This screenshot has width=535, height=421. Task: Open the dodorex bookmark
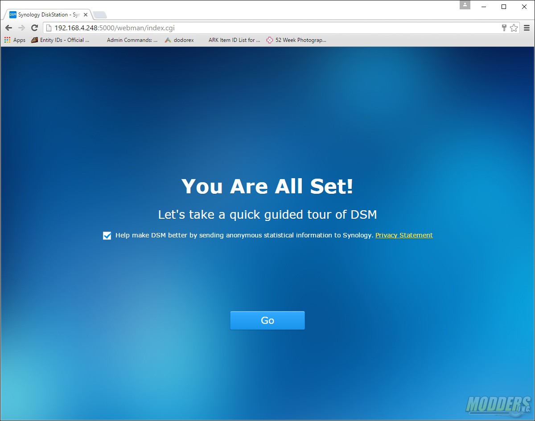[x=179, y=40]
